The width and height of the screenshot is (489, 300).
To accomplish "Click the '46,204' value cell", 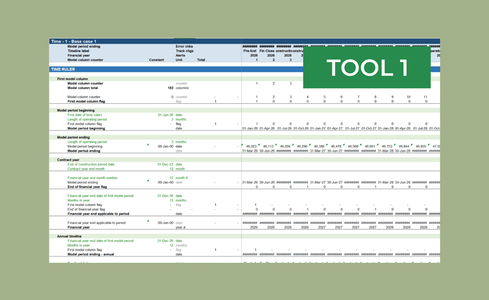I will (285, 146).
